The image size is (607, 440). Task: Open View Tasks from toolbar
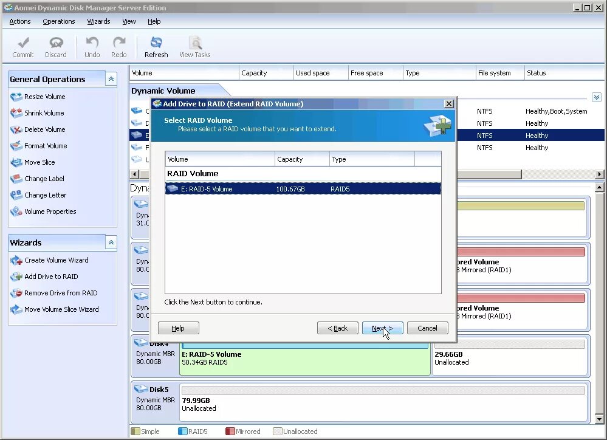pyautogui.click(x=194, y=47)
